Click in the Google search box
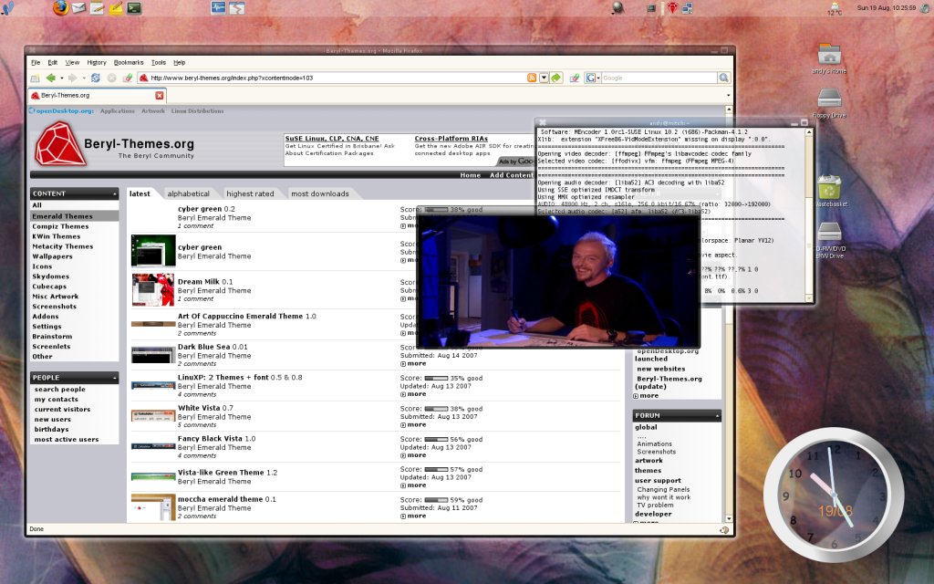934x584 pixels. (x=659, y=78)
